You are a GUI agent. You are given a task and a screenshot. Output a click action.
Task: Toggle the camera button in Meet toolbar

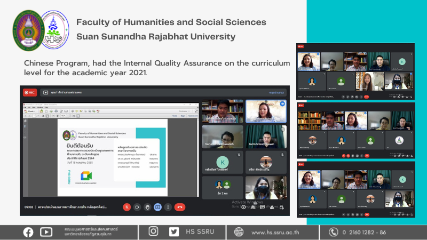point(137,206)
